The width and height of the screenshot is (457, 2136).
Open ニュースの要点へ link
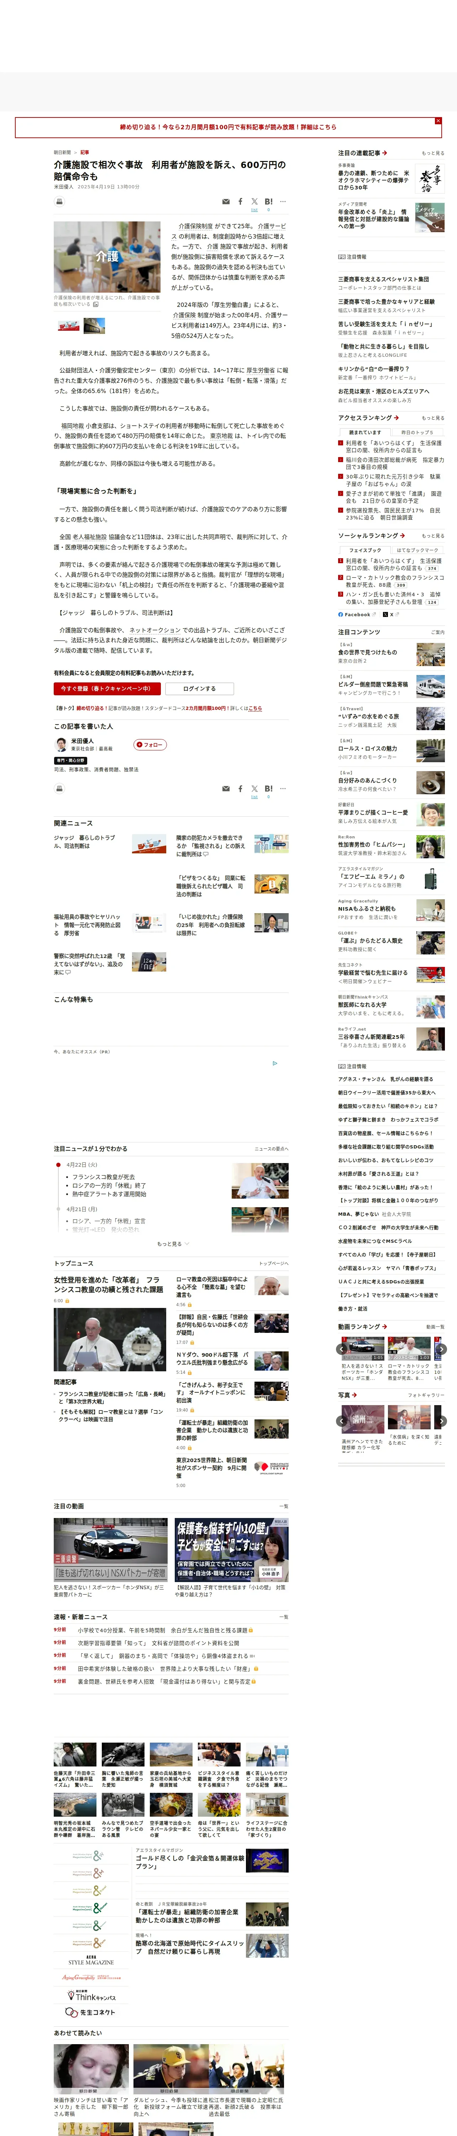pyautogui.click(x=271, y=1149)
